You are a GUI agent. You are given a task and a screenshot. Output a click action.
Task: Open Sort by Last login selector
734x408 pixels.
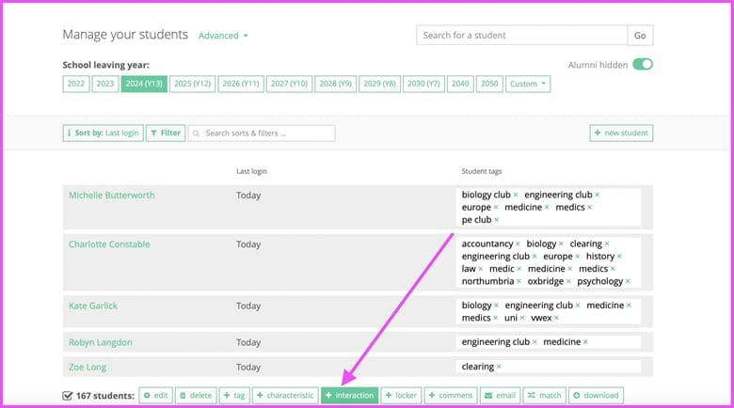[103, 133]
